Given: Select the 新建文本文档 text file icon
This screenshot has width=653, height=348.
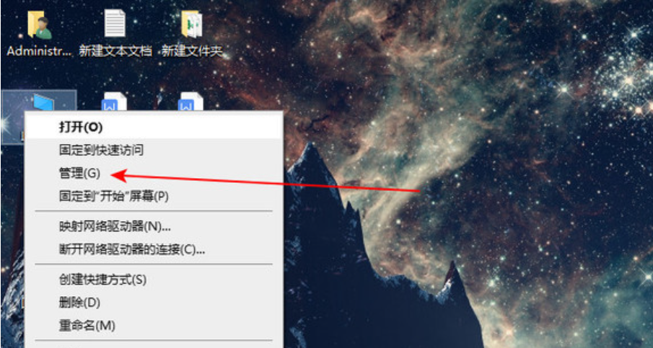Looking at the screenshot, I should click(x=115, y=23).
